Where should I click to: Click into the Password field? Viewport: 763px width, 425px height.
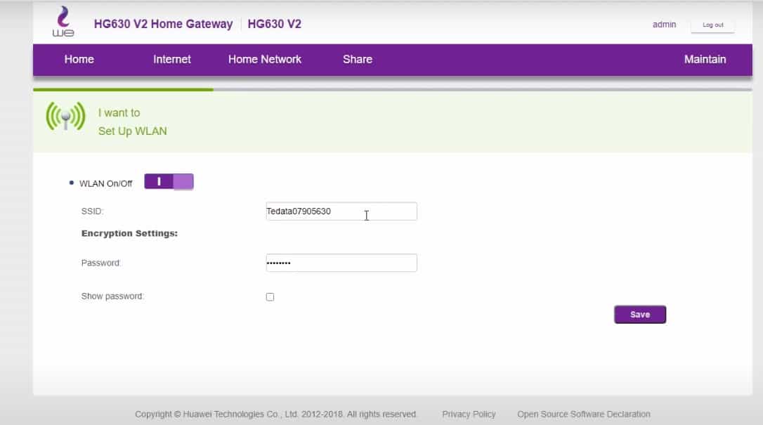point(341,263)
